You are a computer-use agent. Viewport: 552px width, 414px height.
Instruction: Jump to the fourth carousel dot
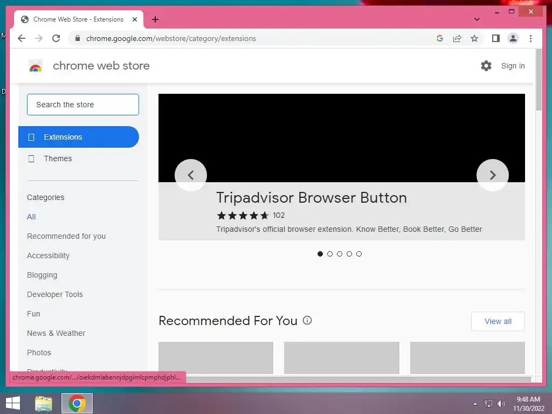point(349,254)
